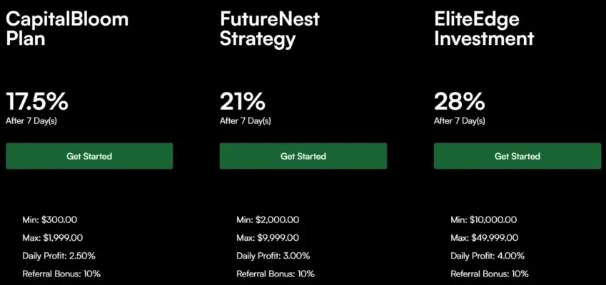
Task: Select the CapitalBloom Plan heading
Action: pyautogui.click(x=67, y=28)
